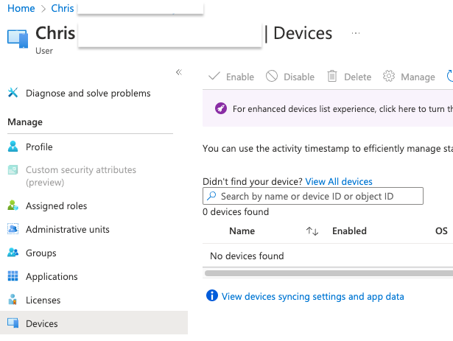
Task: Select Devices in the Manage menu
Action: coord(41,323)
